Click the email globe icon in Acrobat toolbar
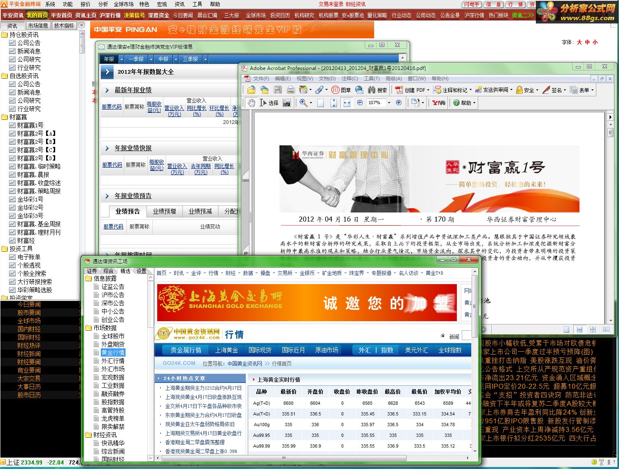Image resolution: width=619 pixels, height=469 pixels. click(359, 90)
